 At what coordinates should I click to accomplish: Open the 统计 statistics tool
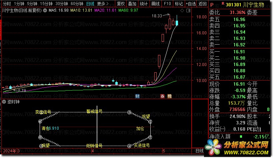click(144, 4)
